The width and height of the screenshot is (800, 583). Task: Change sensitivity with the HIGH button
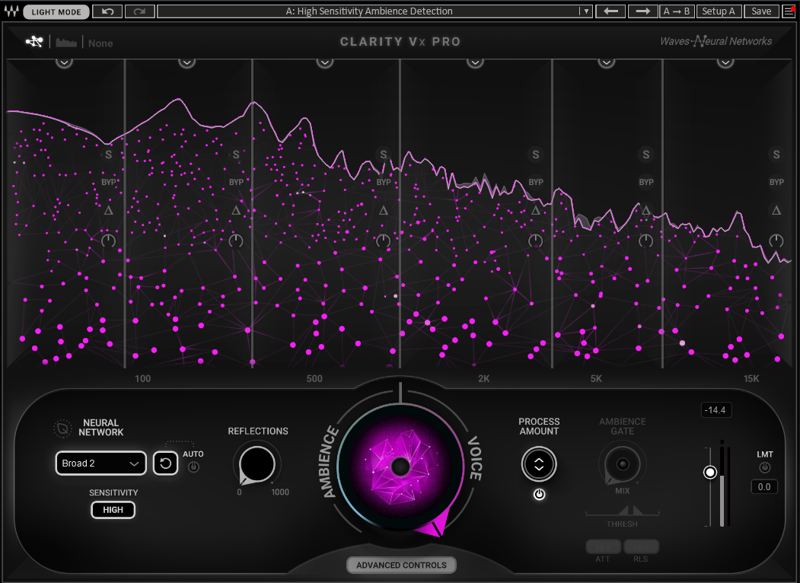[113, 509]
